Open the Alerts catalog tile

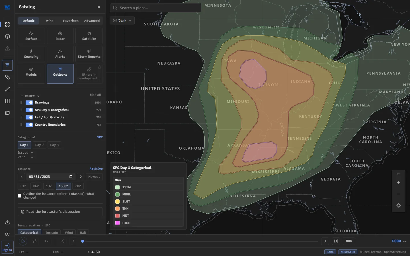(x=60, y=54)
